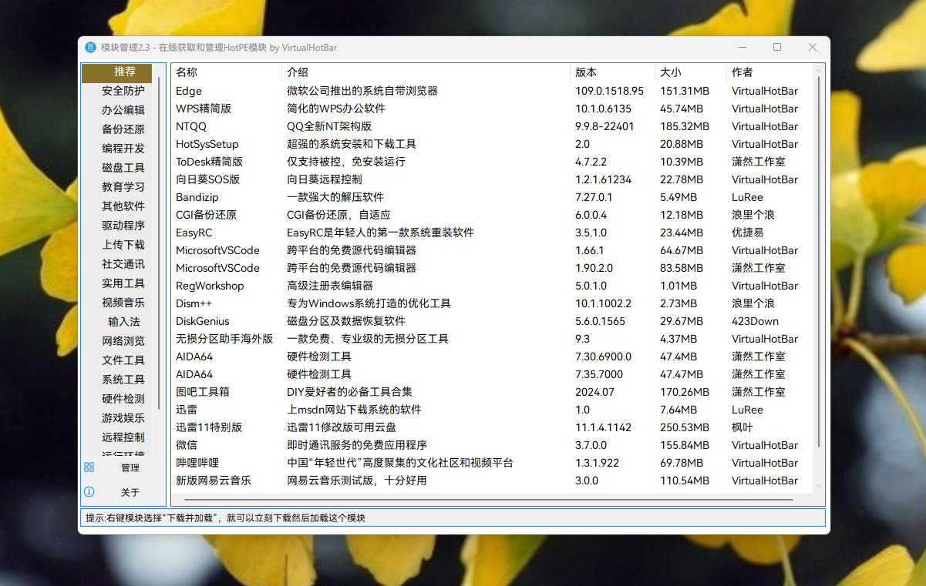This screenshot has height=586, width=926.
Task: Select the Edge module row
Action: click(492, 91)
